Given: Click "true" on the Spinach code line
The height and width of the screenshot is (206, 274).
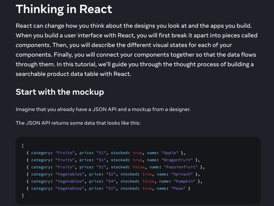Looking at the screenshot, I should (147, 174).
